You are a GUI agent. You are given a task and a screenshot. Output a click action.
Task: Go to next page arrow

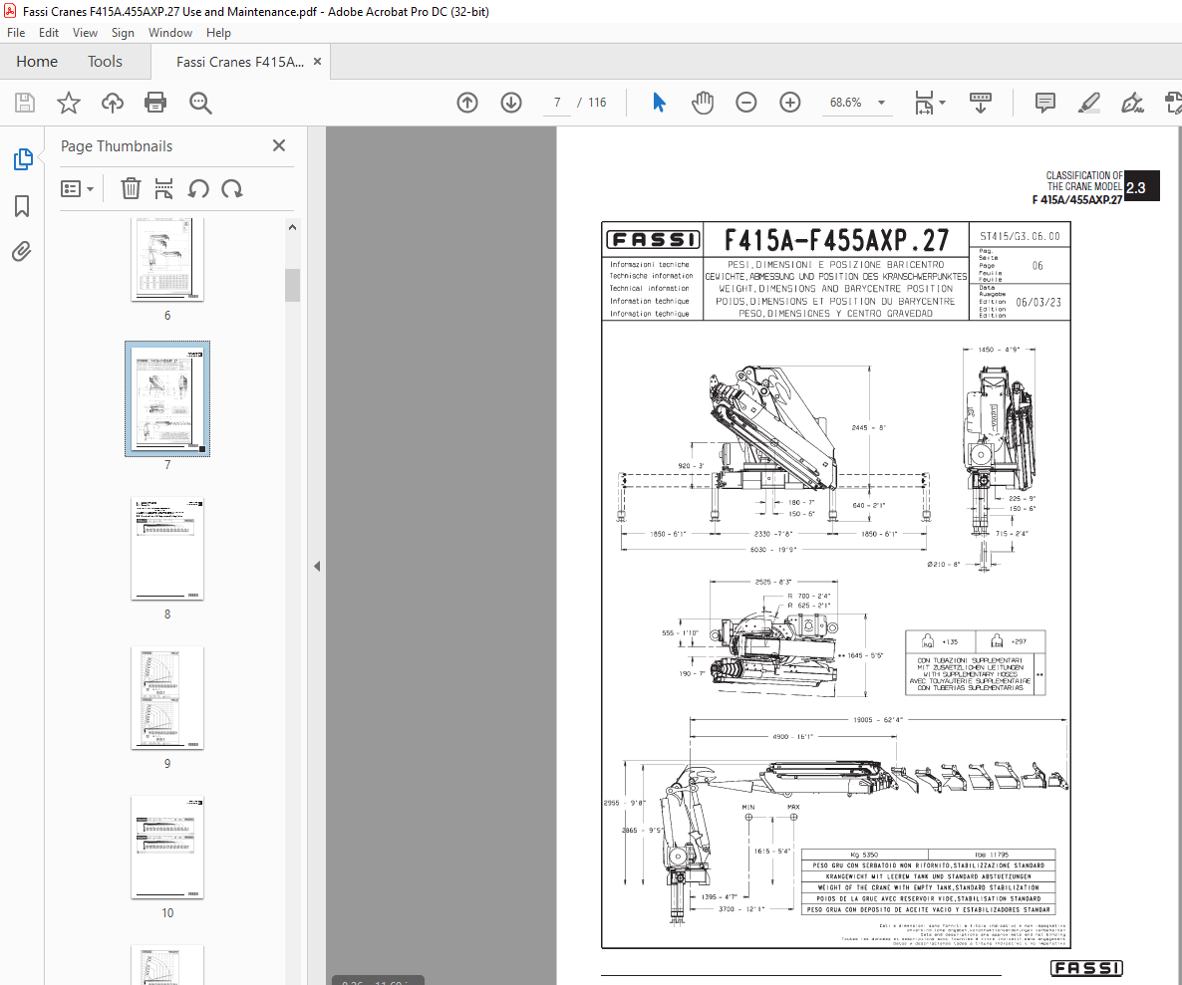pyautogui.click(x=511, y=103)
